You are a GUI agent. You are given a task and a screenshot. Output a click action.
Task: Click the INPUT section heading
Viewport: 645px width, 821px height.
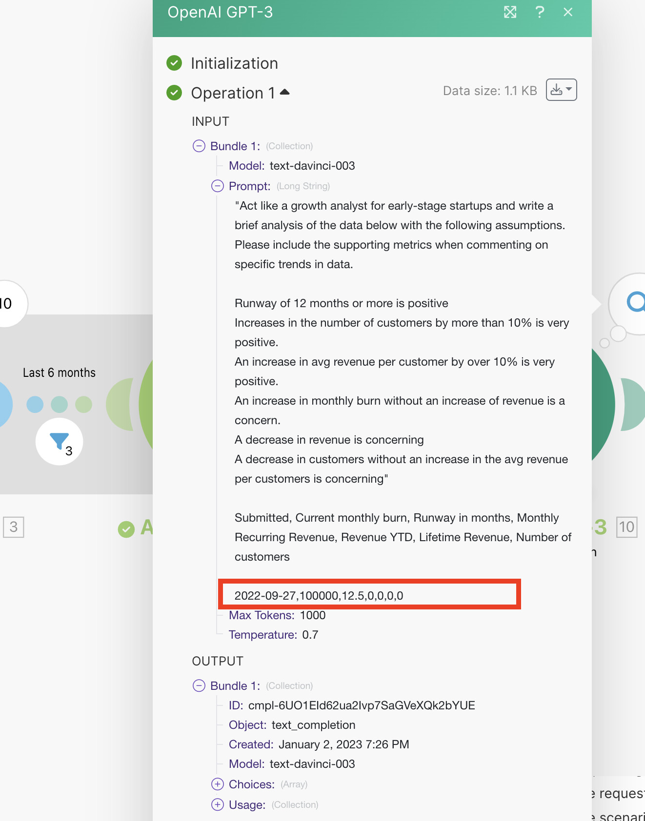(x=210, y=121)
